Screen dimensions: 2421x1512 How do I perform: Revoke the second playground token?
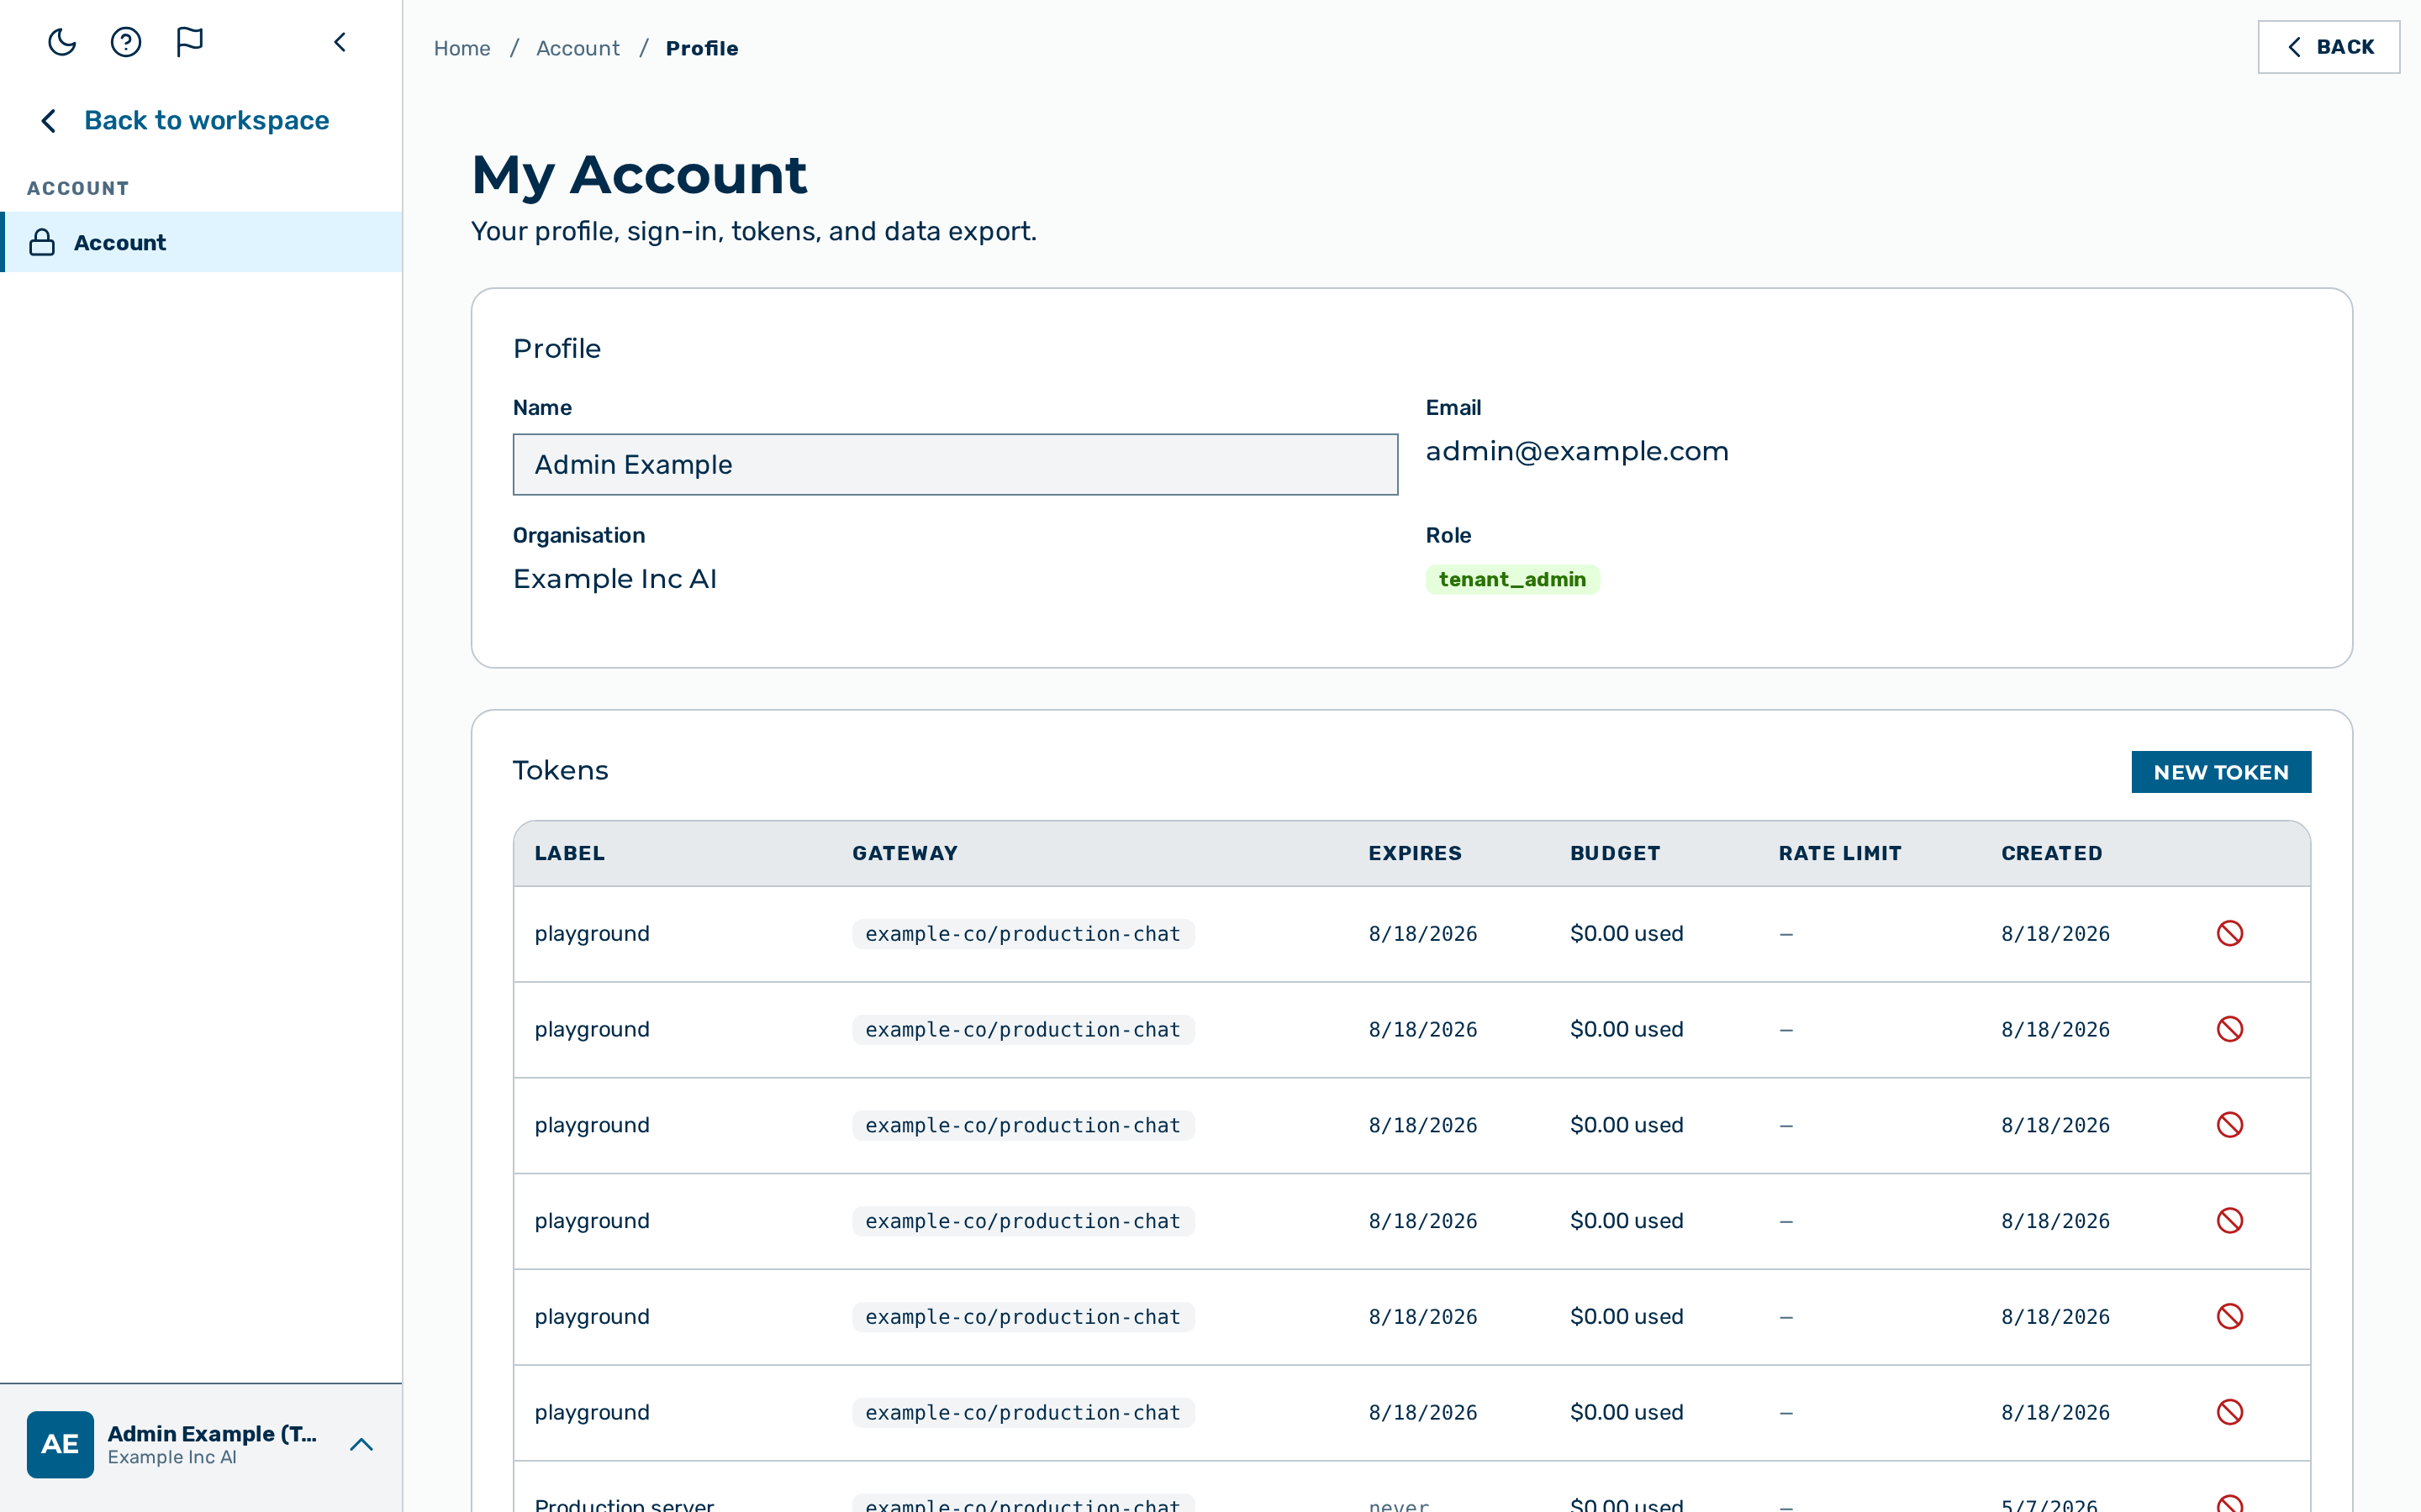(2230, 1029)
